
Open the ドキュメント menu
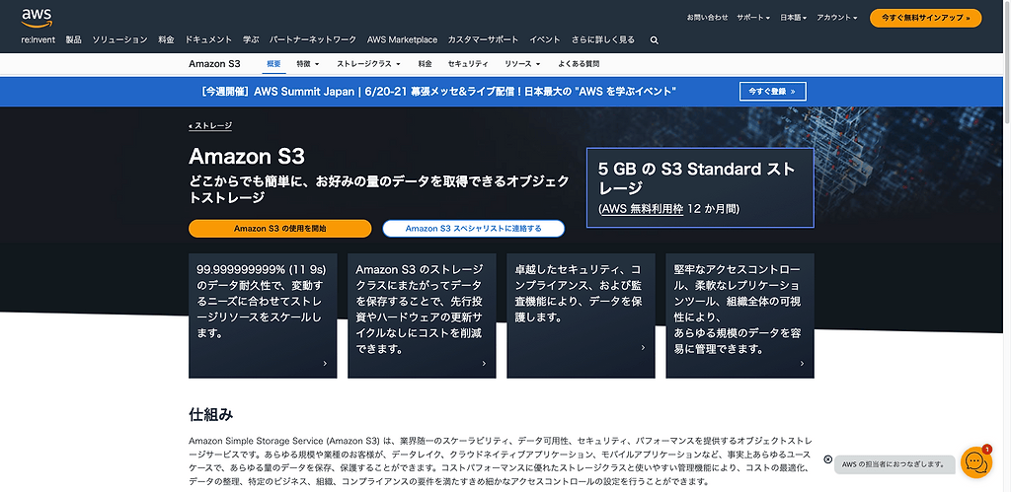(x=209, y=39)
